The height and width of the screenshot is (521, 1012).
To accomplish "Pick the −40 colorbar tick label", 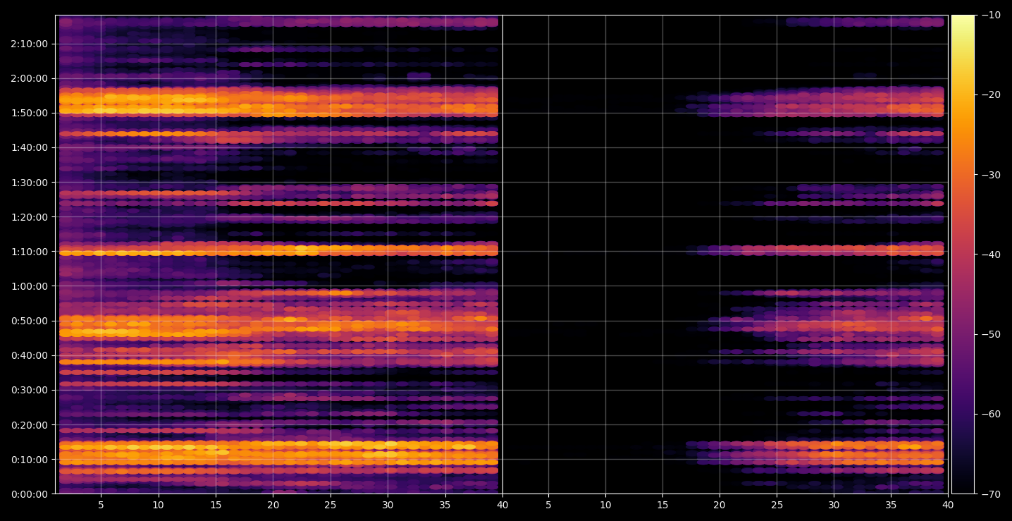I will (990, 255).
